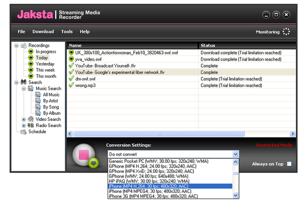
Task: Click the Schedule icon
Action: [x=23, y=132]
